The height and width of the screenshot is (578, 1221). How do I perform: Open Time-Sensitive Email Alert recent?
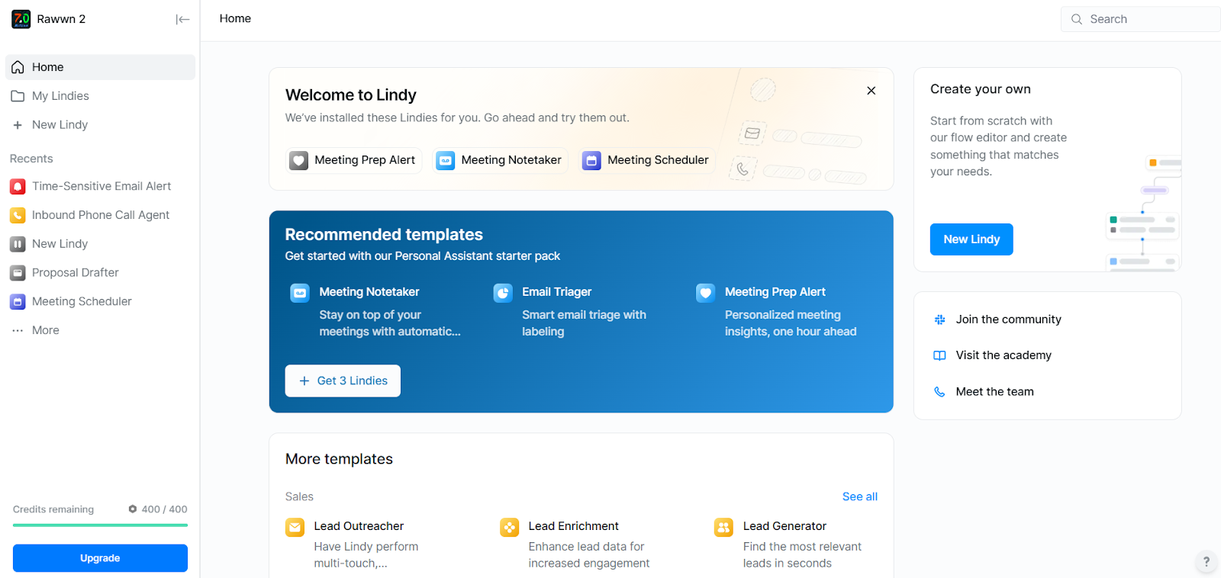pos(100,186)
